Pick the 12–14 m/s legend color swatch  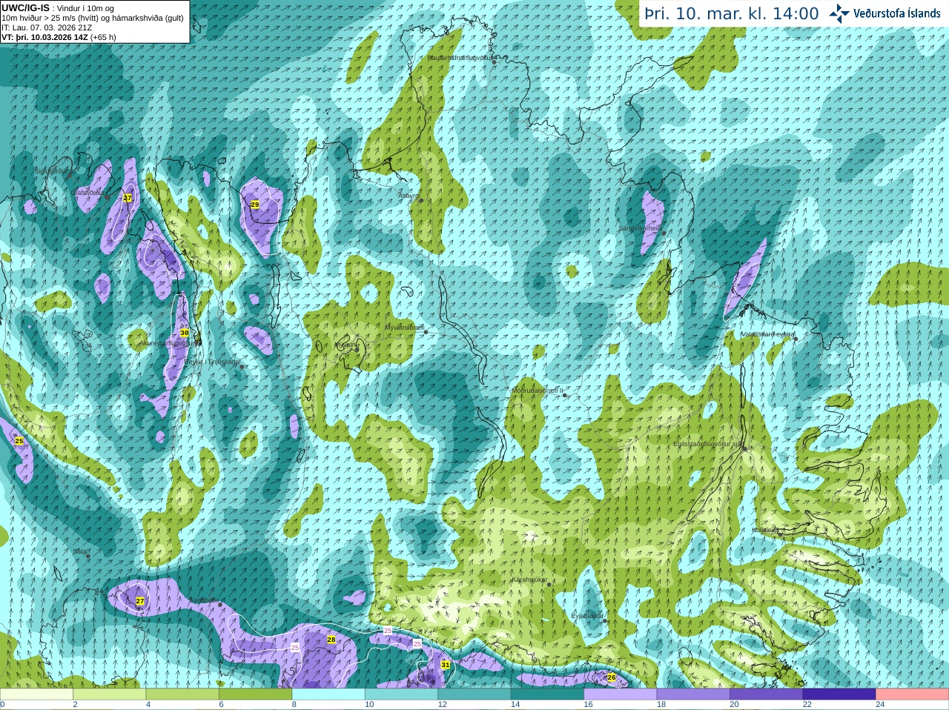click(474, 694)
